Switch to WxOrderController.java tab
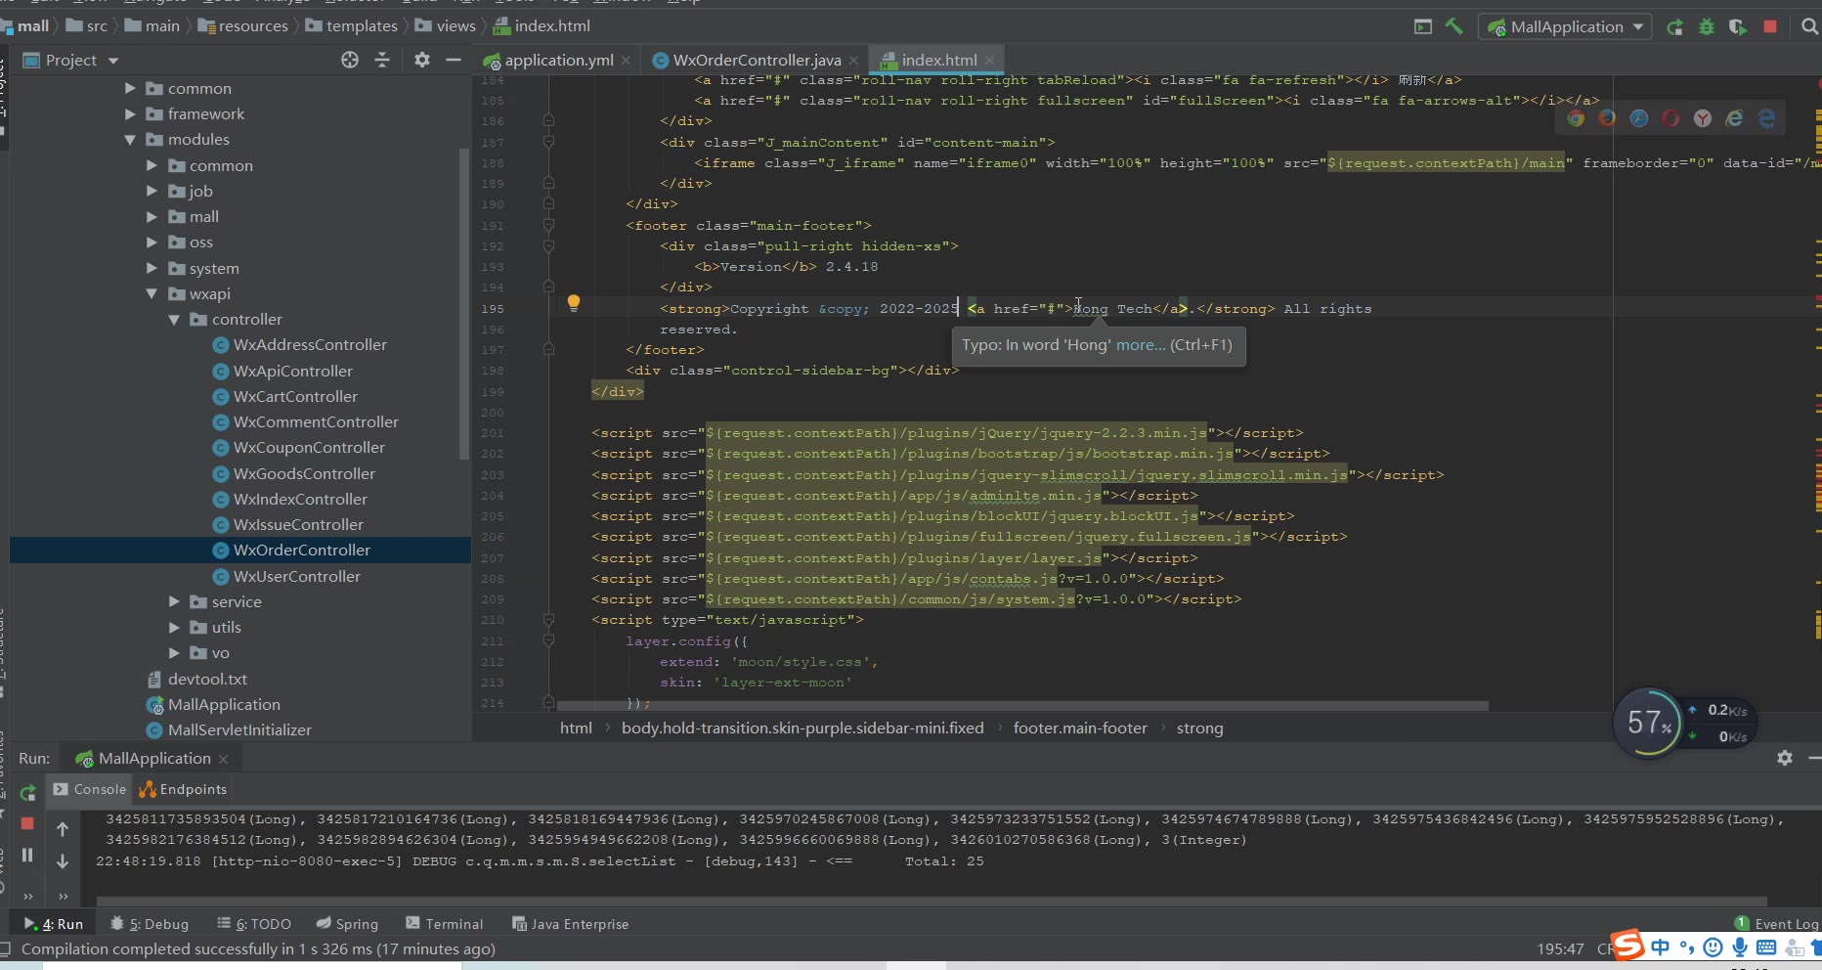This screenshot has height=970, width=1822. pos(756,60)
